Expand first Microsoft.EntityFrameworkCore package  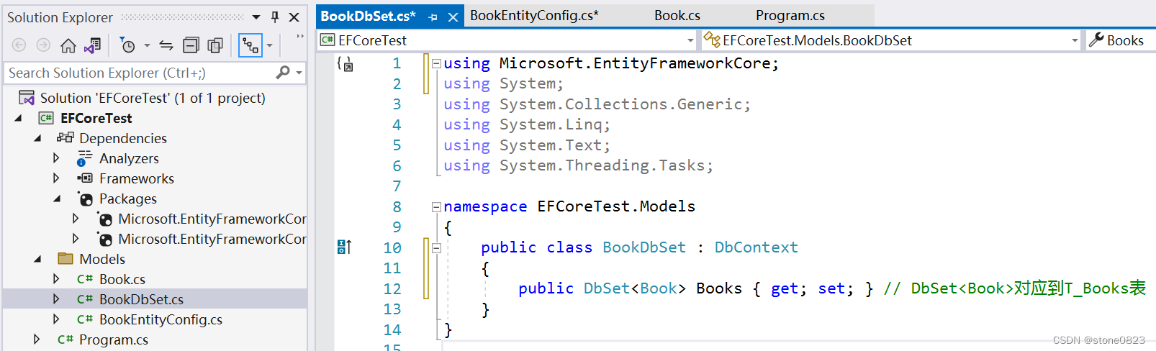pos(76,219)
